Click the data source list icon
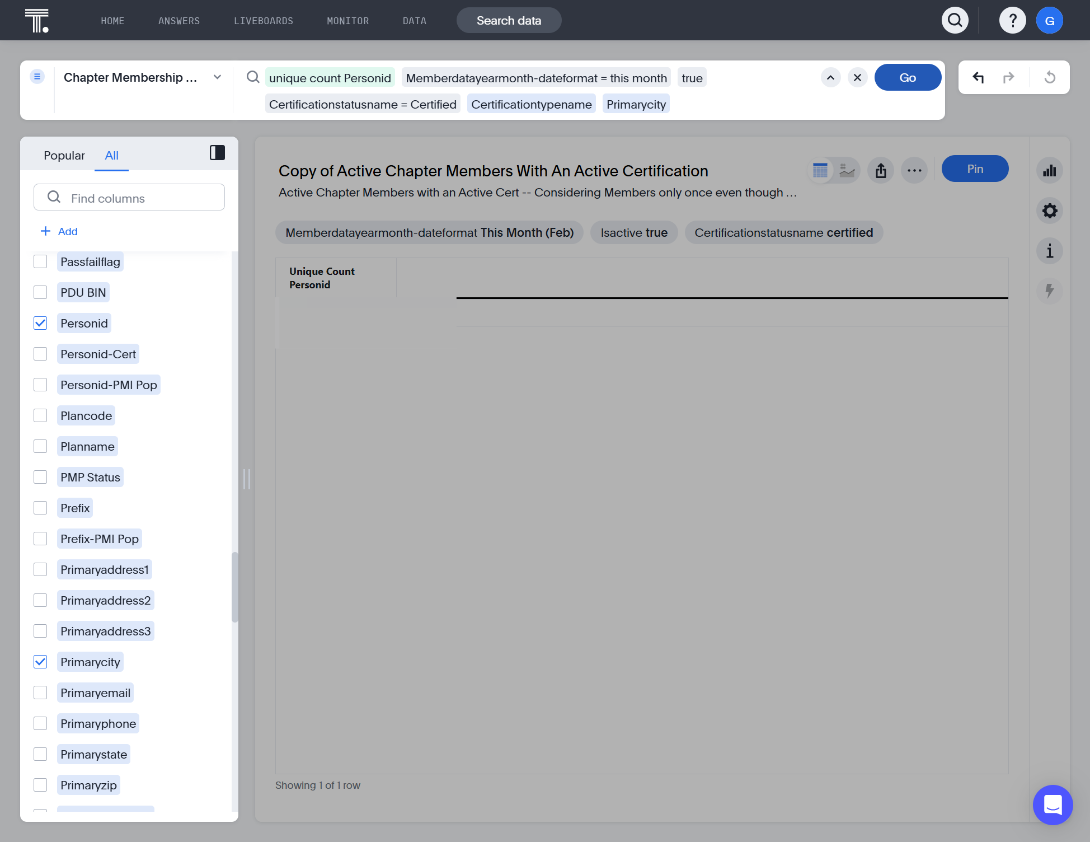The width and height of the screenshot is (1090, 842). pos(37,77)
